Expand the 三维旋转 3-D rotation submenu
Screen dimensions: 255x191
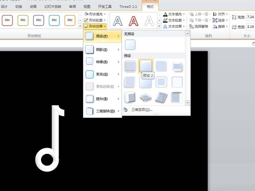104,111
